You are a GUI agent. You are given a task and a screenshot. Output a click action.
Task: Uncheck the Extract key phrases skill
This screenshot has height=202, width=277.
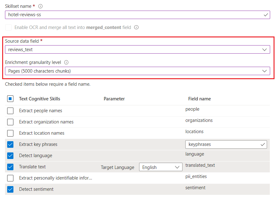tap(10, 144)
